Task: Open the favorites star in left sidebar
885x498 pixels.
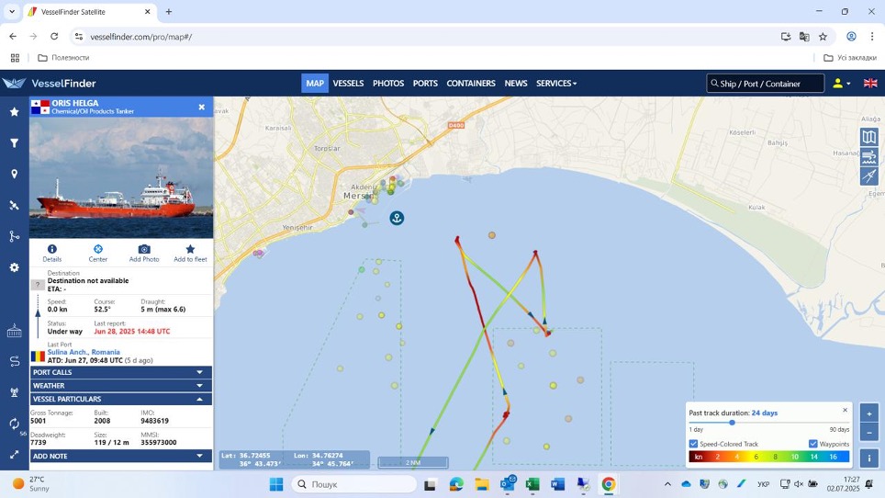Action: [14, 112]
